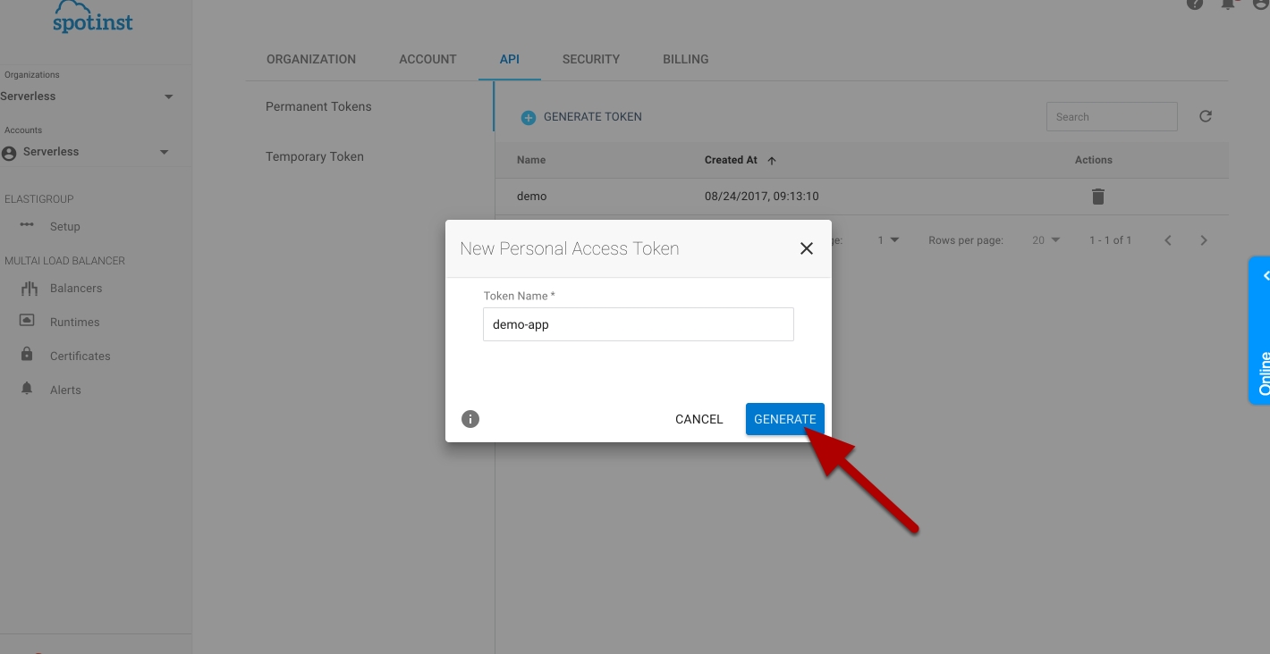Viewport: 1270px width, 654px height.
Task: Sort by the Created At column
Action: [731, 160]
